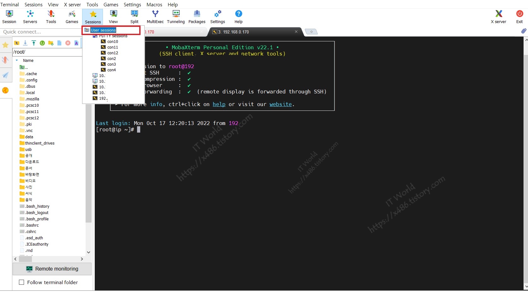Screen dimensions: 528x292
Task: Open the Games toolbar icon
Action: pos(72,17)
